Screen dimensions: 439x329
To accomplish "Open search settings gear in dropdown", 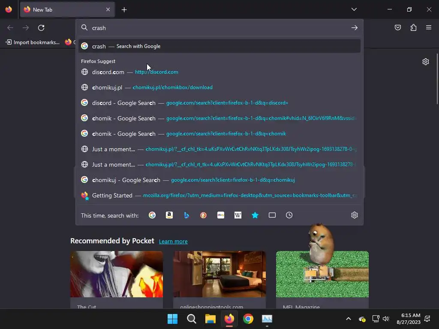I will tap(355, 215).
